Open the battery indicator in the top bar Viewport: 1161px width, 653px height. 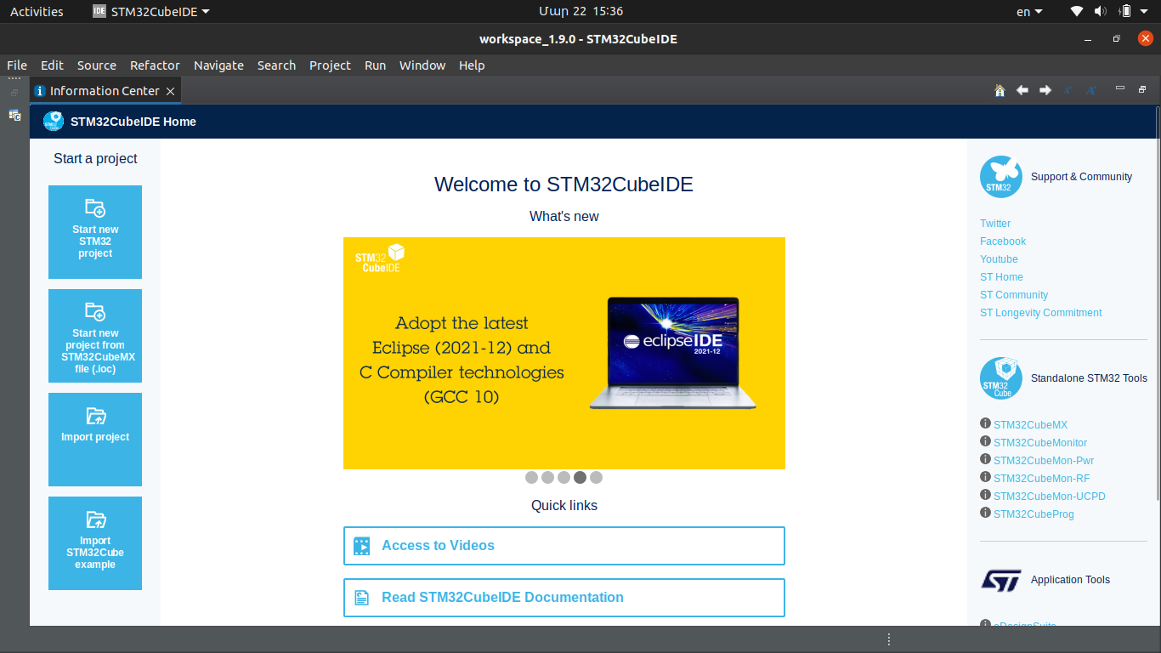coord(1125,11)
